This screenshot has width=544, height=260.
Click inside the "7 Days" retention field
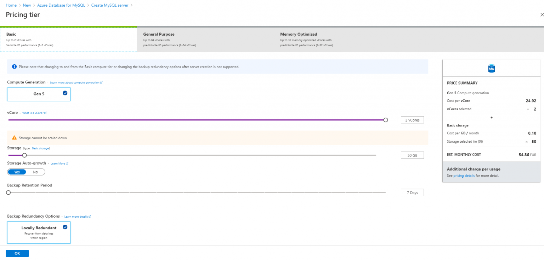412,192
